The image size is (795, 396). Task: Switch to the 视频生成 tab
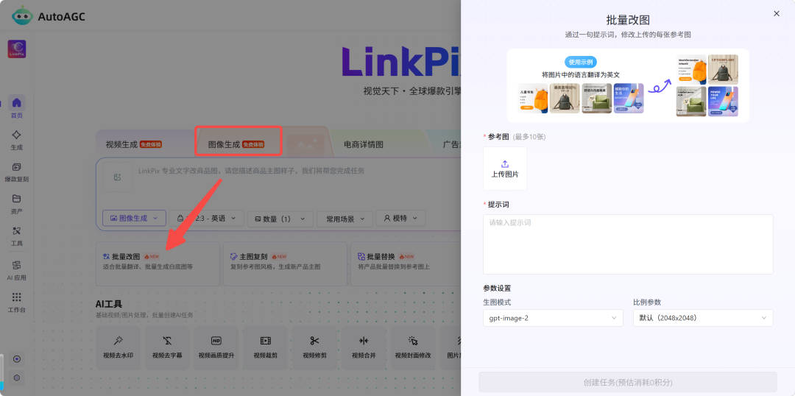pos(133,144)
